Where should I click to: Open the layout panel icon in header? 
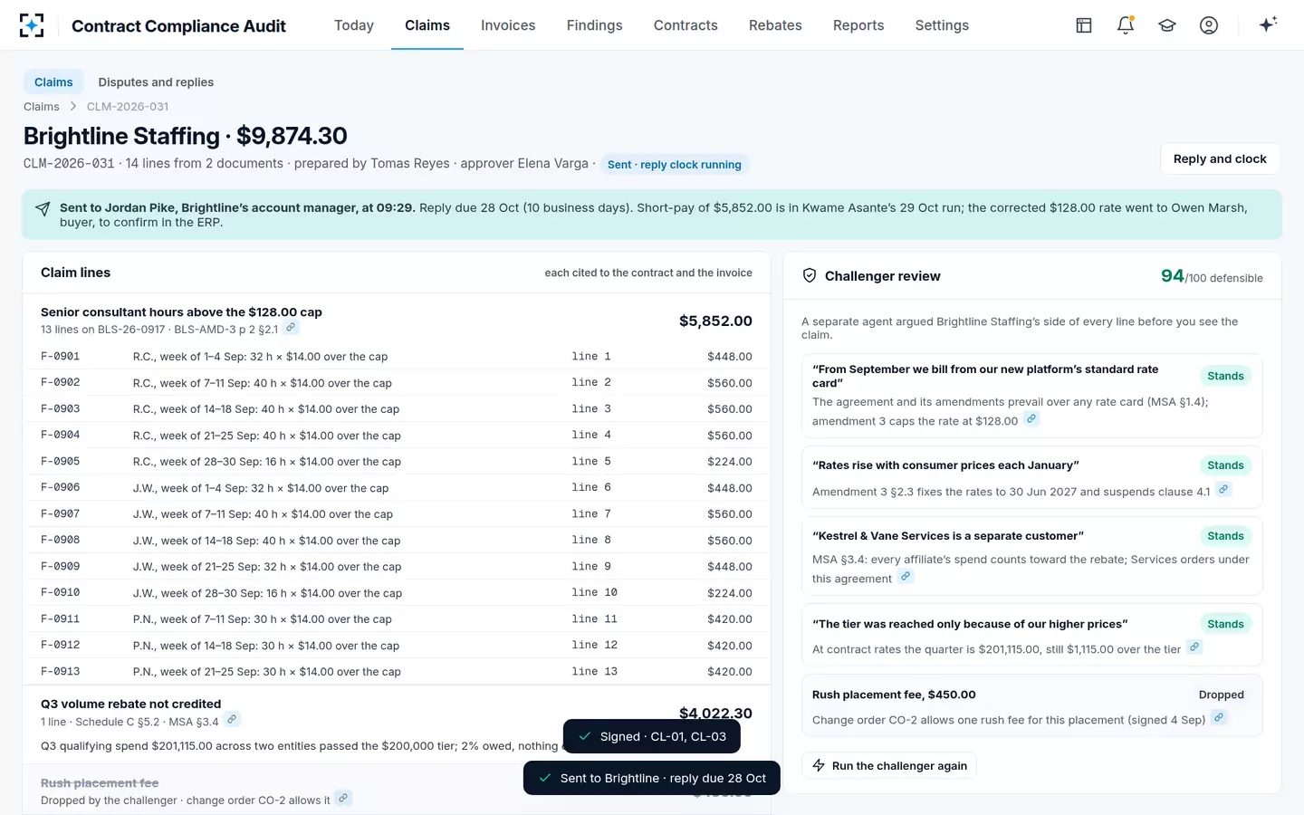pos(1084,25)
